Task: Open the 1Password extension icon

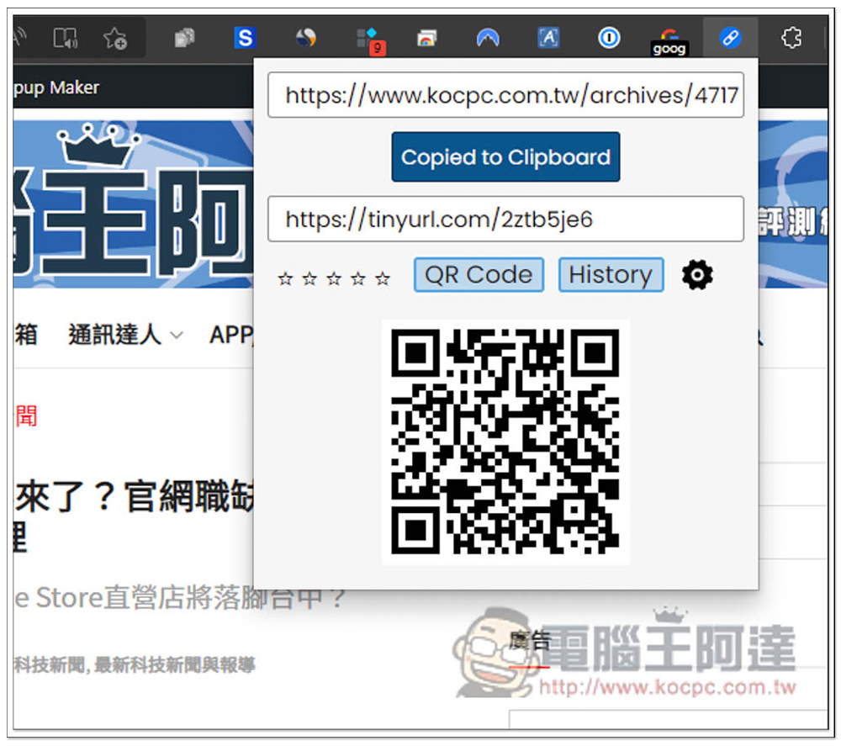Action: pyautogui.click(x=609, y=38)
